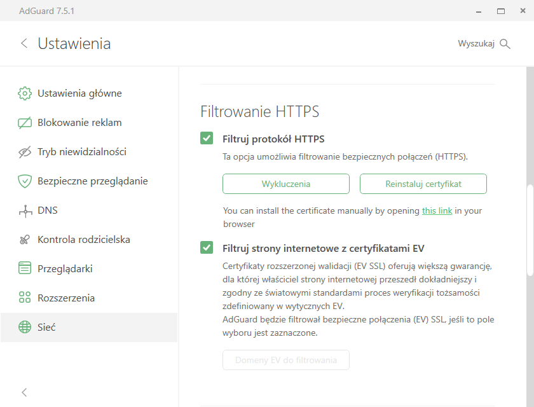This screenshot has height=407, width=534.
Task: Toggle the Filtruj strony z certyfikatami EV checkbox
Action: pos(207,247)
